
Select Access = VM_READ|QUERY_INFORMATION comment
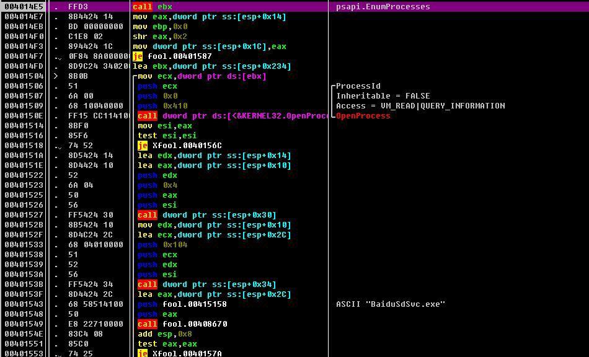pos(420,106)
